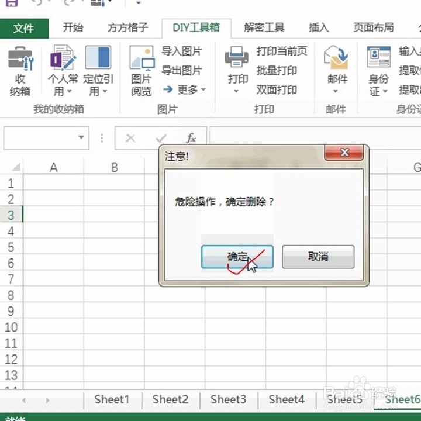Click the 打印 printer icon
This screenshot has width=421, height=421.
tap(237, 57)
